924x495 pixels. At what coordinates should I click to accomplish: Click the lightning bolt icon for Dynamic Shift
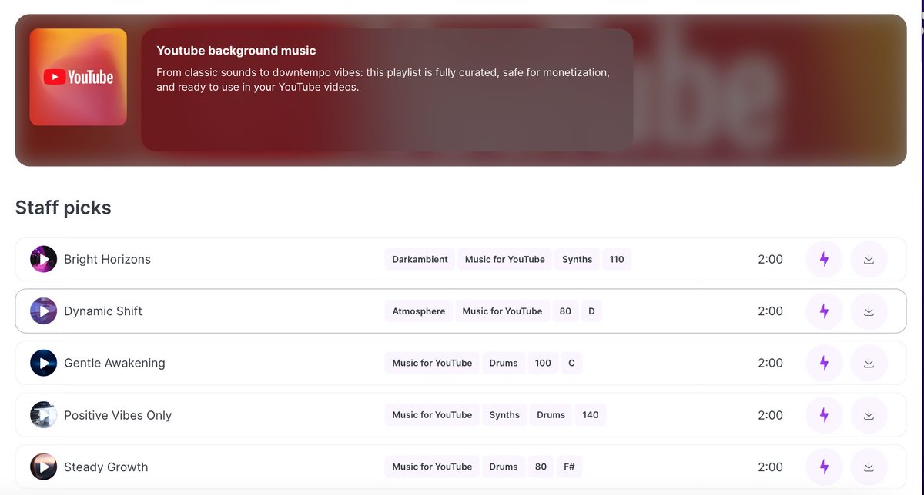[824, 311]
